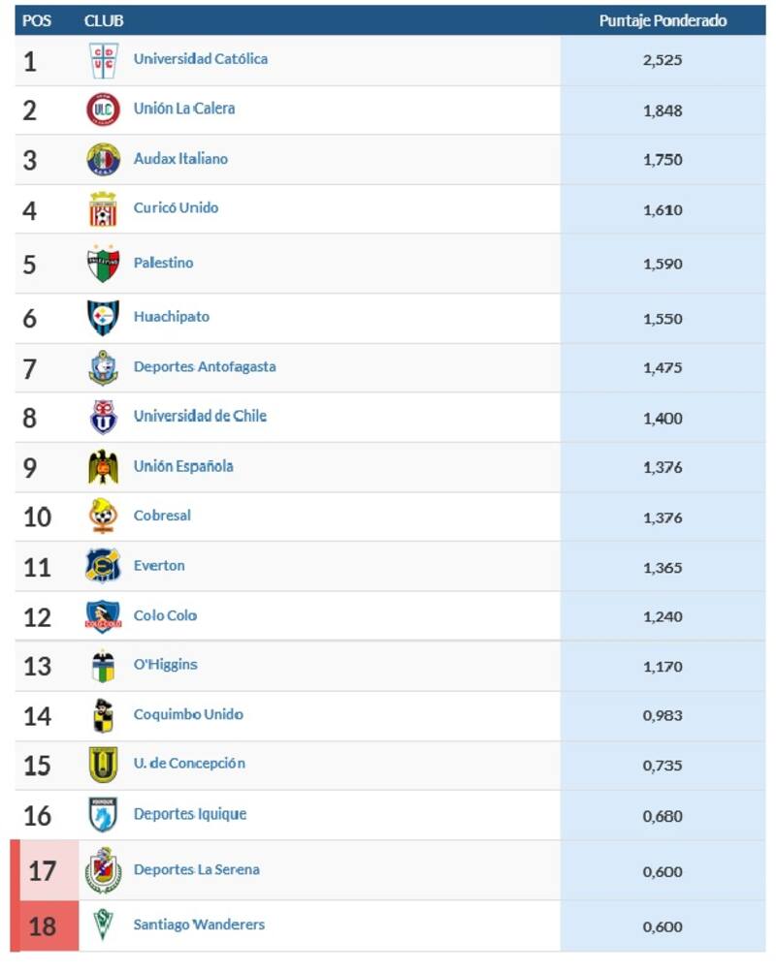Click the CLUB column header
The image size is (776, 972).
pos(104,21)
